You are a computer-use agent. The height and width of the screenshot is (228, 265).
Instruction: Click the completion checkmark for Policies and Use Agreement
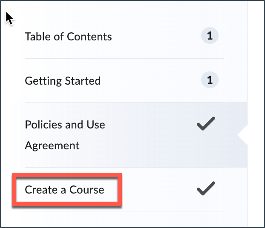pos(206,124)
